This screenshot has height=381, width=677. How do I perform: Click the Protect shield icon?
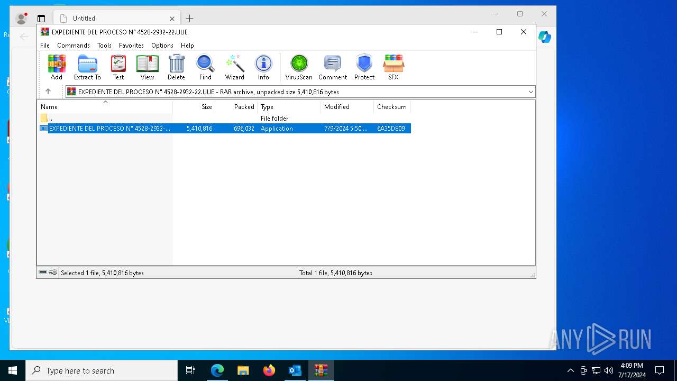[x=364, y=67]
